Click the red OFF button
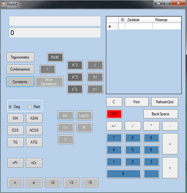Image resolution: width=187 pixels, height=193 pixels. [x=114, y=114]
